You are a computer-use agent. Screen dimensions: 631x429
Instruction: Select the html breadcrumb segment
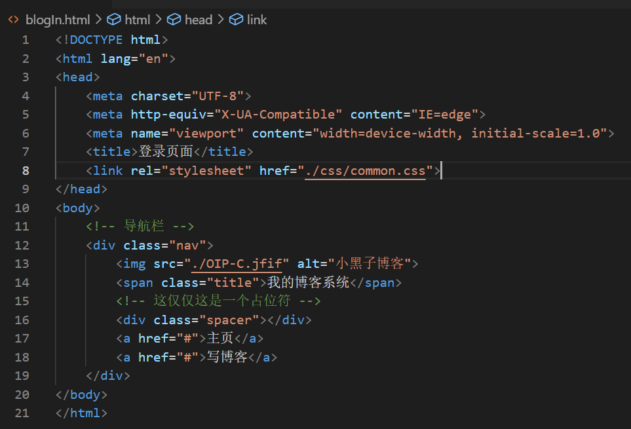(x=137, y=20)
